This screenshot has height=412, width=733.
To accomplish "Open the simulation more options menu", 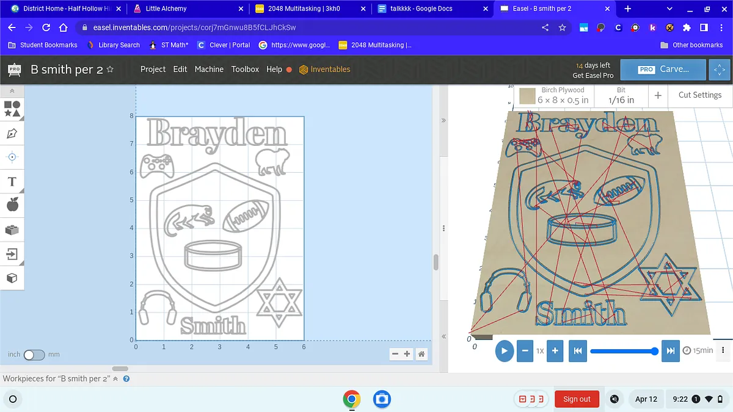I will pos(723,350).
